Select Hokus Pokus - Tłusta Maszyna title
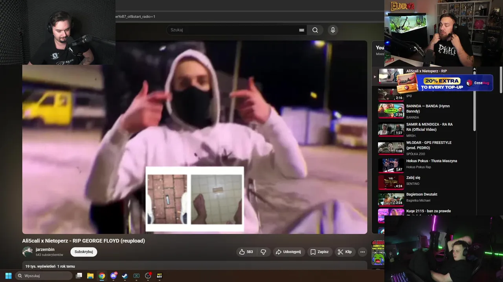The height and width of the screenshot is (282, 503). pyautogui.click(x=431, y=161)
